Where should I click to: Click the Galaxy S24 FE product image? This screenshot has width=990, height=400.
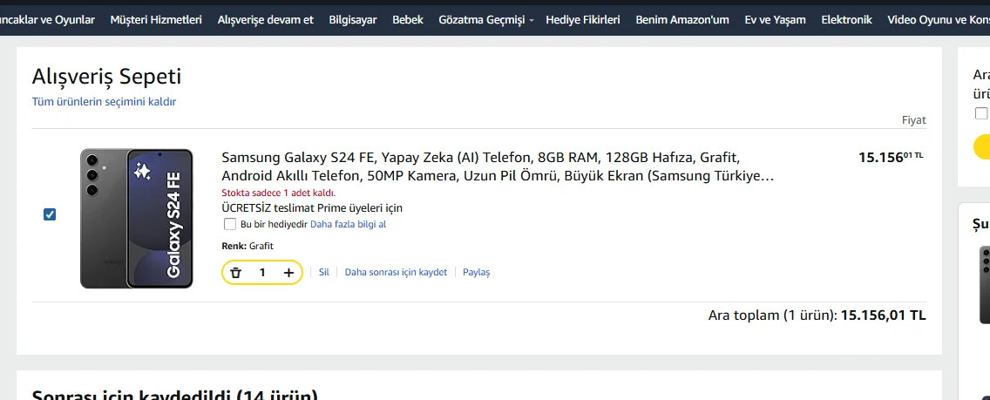(136, 218)
